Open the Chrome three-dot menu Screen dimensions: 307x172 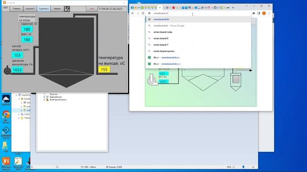269,13
